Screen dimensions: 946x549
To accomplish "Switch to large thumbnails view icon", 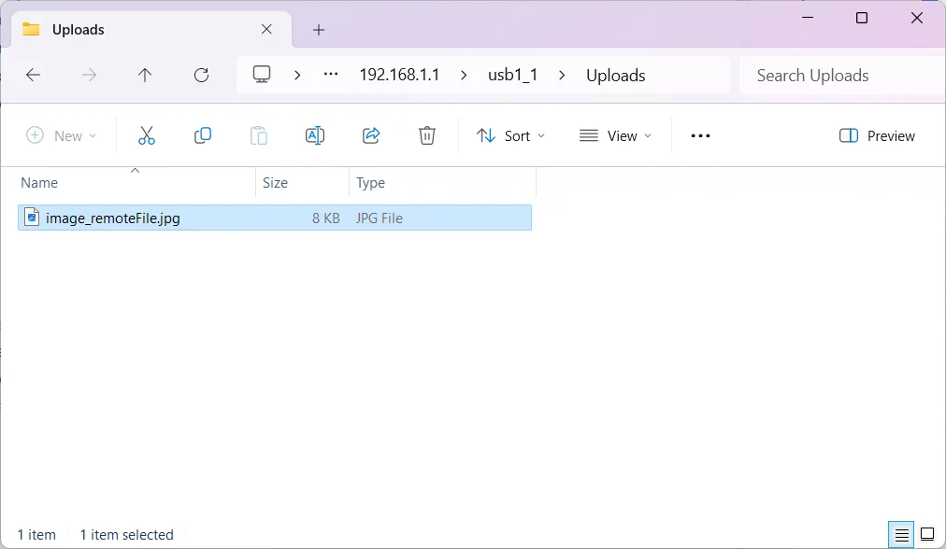I will click(x=927, y=534).
